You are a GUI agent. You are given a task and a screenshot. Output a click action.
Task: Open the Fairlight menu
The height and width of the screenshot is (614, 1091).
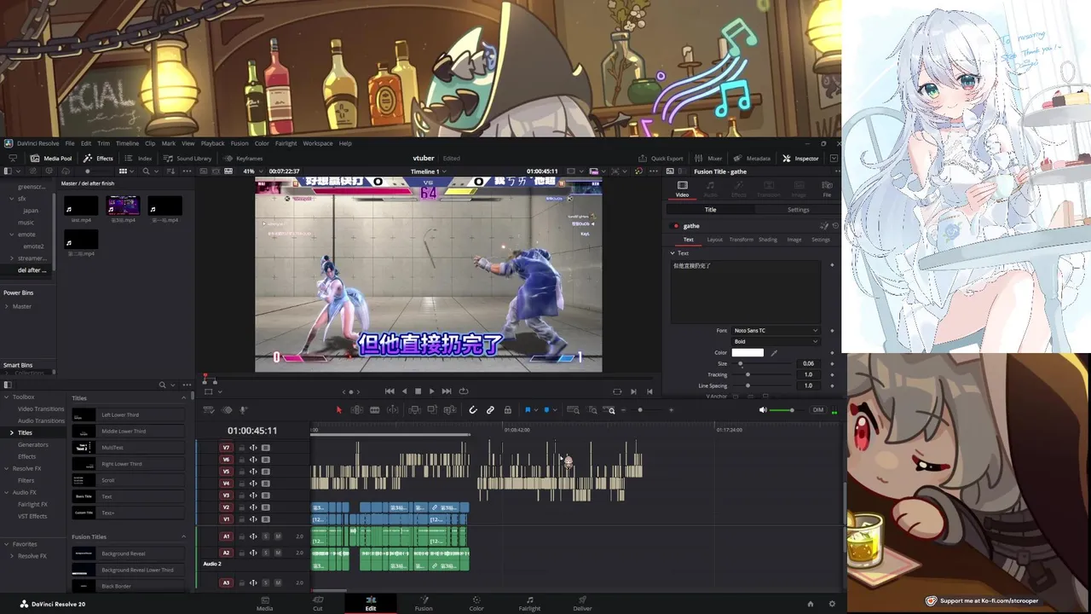[286, 143]
